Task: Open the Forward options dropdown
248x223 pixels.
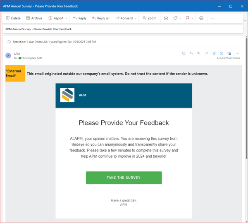Action: tap(136, 18)
